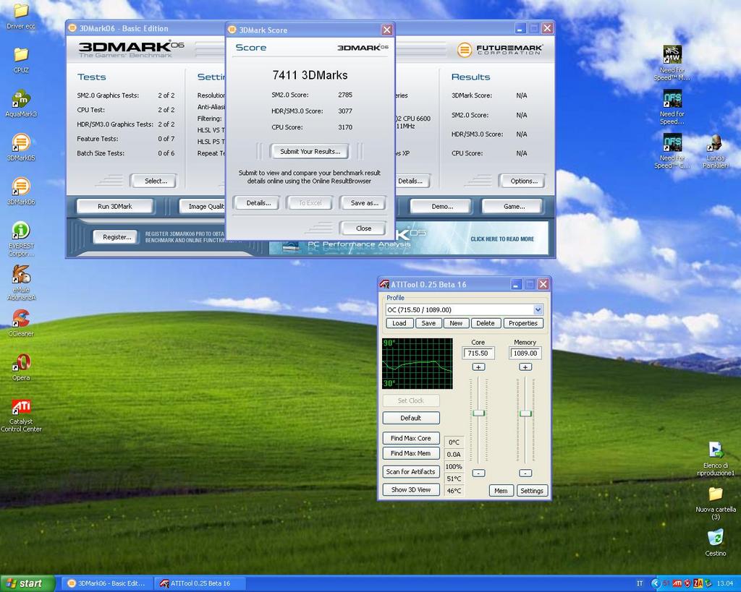The height and width of the screenshot is (592, 741).
Task: Click the Register button in 3DMark06
Action: (x=117, y=237)
